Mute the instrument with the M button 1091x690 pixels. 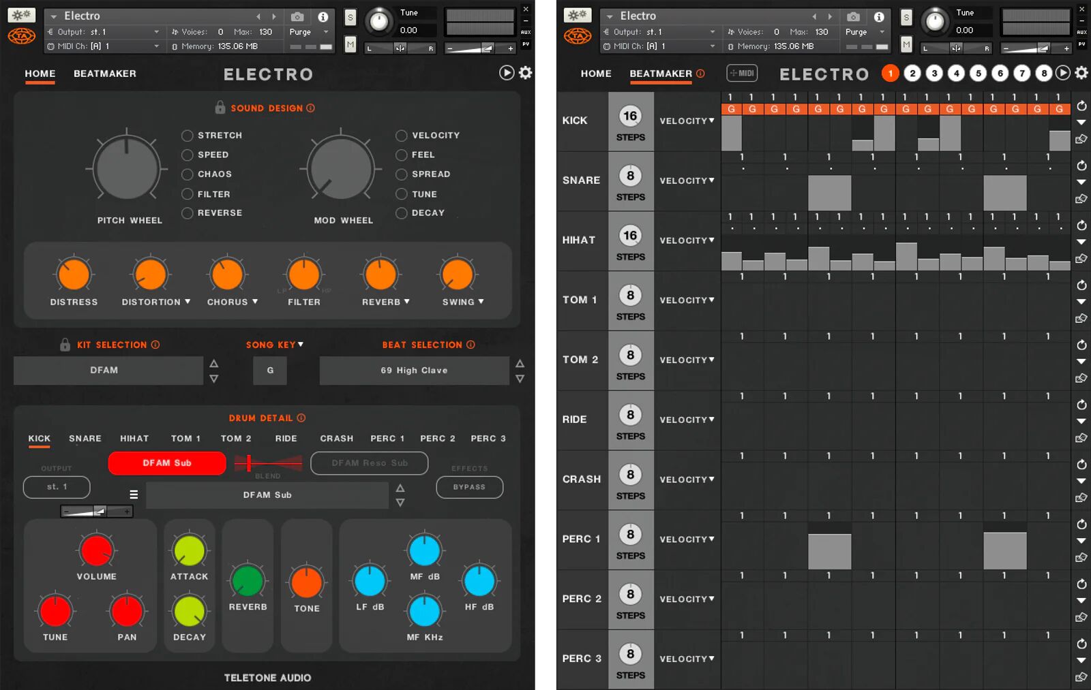(x=350, y=44)
